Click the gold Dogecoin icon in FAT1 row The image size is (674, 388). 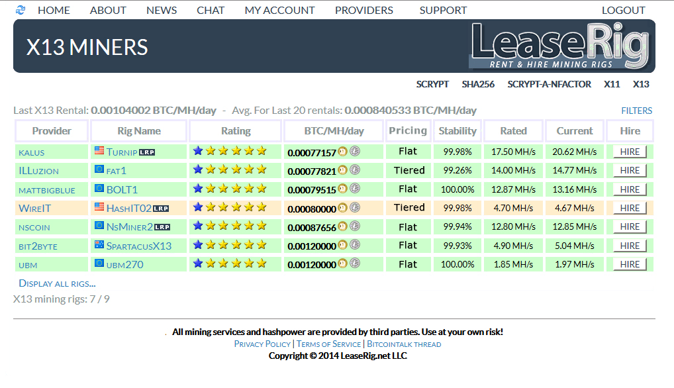click(x=342, y=170)
